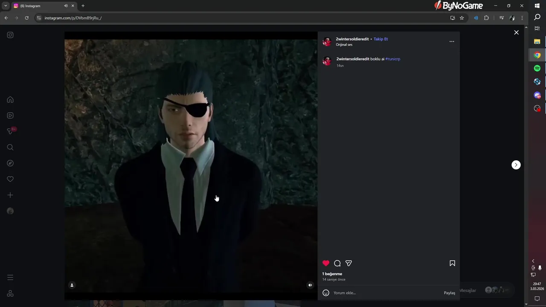The width and height of the screenshot is (546, 307).
Task: Open File Explorer from the taskbar
Action: click(537, 42)
